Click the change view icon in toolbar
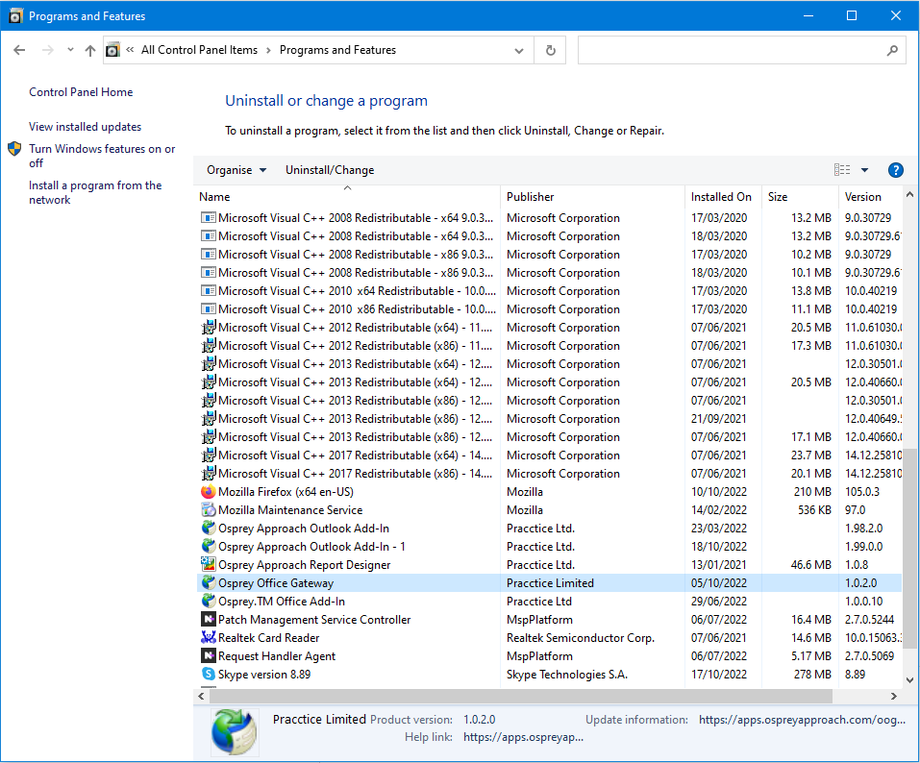 click(842, 170)
